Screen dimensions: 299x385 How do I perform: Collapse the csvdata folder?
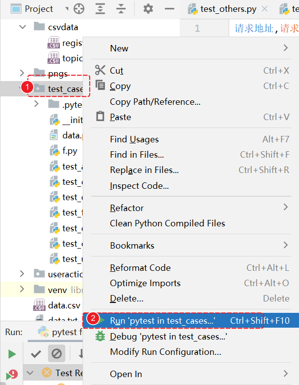coord(22,27)
